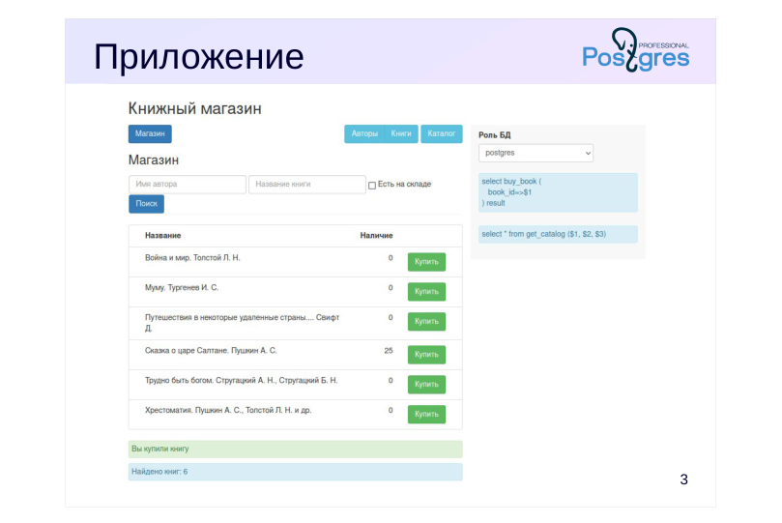Buy Хрестоматия via its Купить button
782x523 pixels.
pos(426,415)
